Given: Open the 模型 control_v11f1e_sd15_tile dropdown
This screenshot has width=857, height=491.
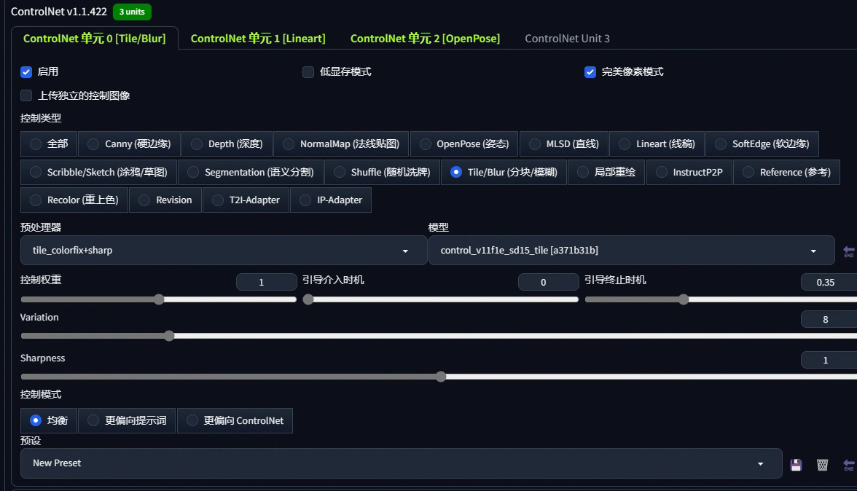Looking at the screenshot, I should click(631, 250).
